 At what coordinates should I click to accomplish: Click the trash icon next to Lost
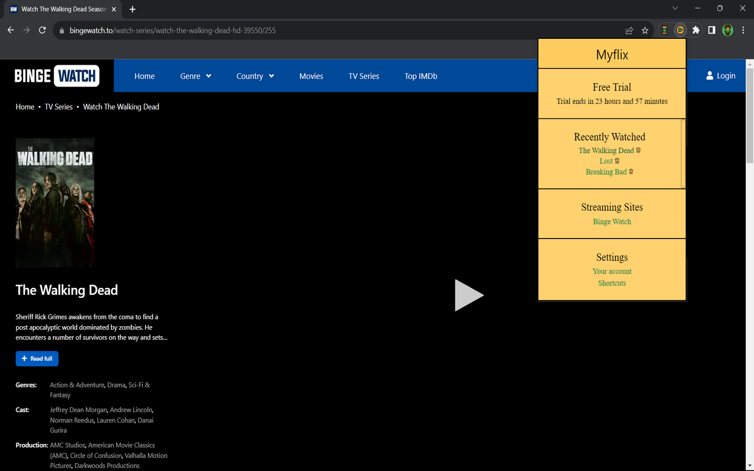coord(617,161)
